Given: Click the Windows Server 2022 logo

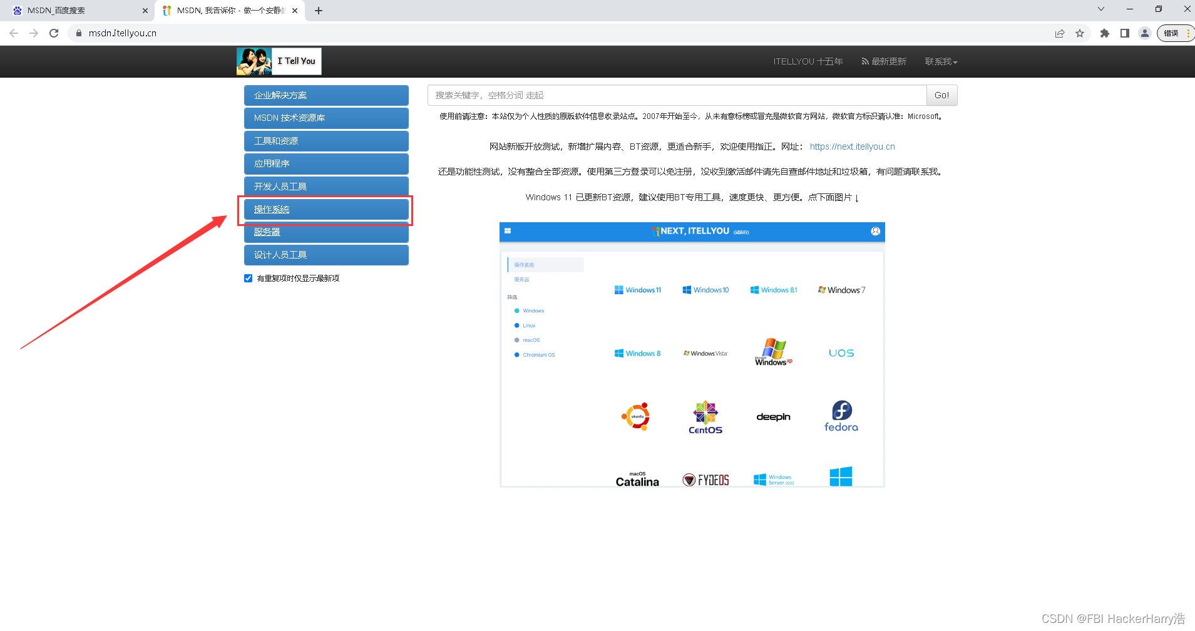Looking at the screenshot, I should point(774,480).
